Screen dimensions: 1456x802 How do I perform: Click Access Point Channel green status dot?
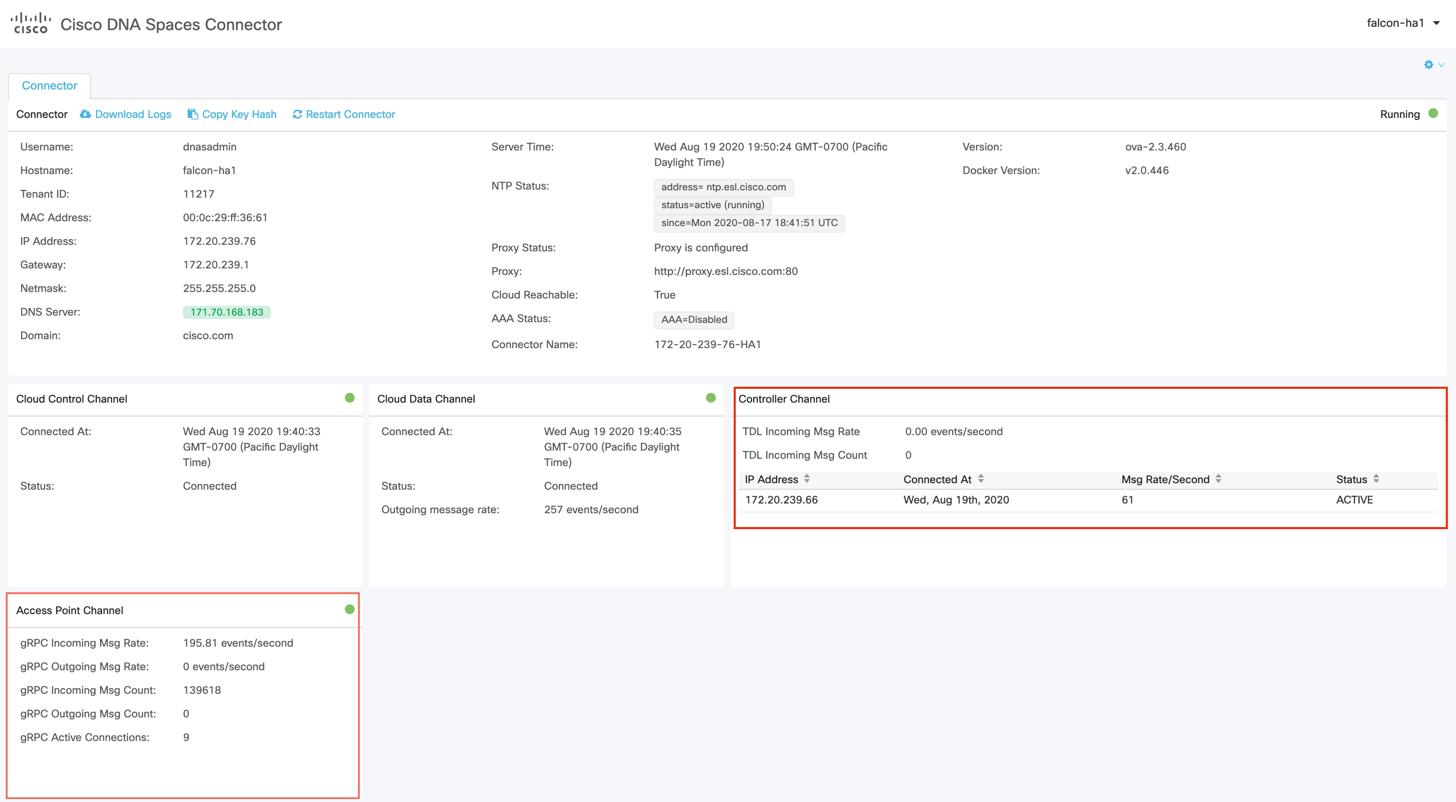point(349,609)
